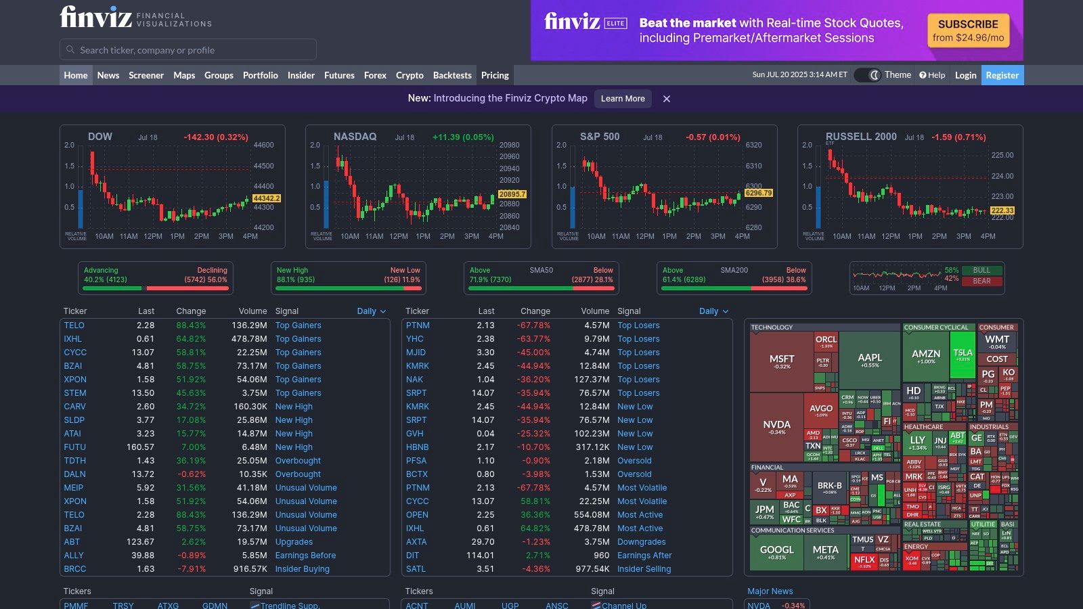Viewport: 1083px width, 609px height.
Task: Go to the News menu item
Action: point(108,75)
